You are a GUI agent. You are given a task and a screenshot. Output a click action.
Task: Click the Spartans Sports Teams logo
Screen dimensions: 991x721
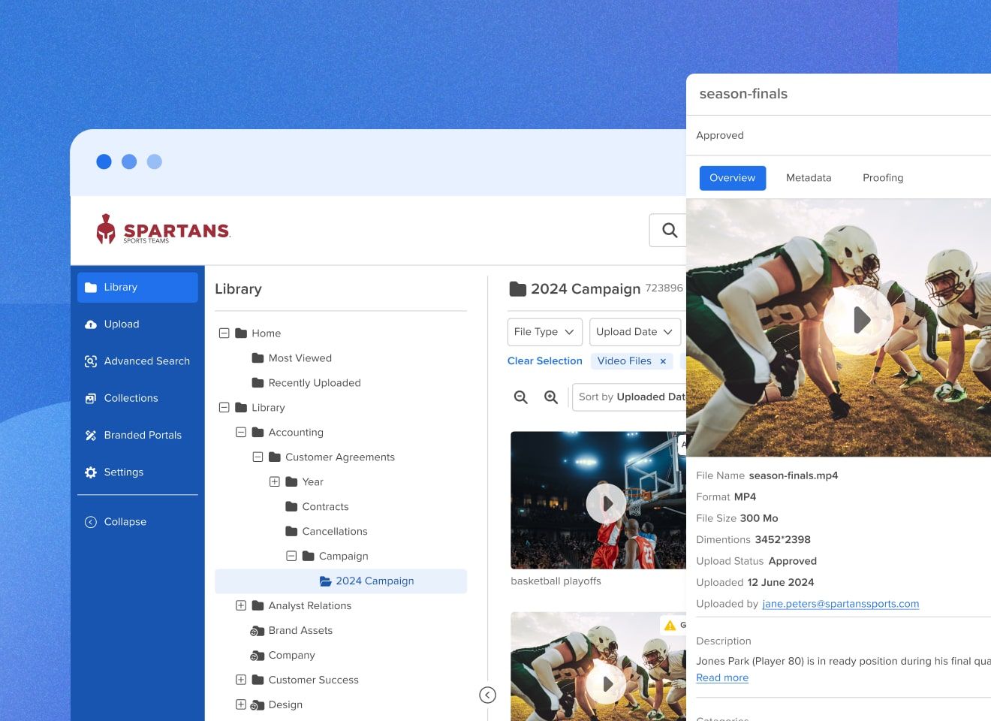click(x=163, y=230)
